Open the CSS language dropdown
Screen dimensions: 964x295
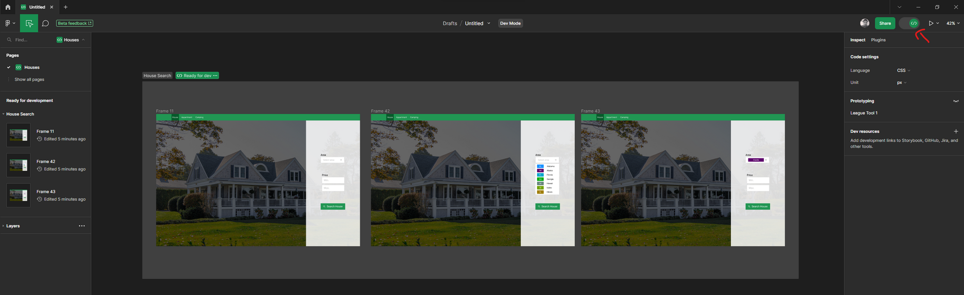point(903,70)
